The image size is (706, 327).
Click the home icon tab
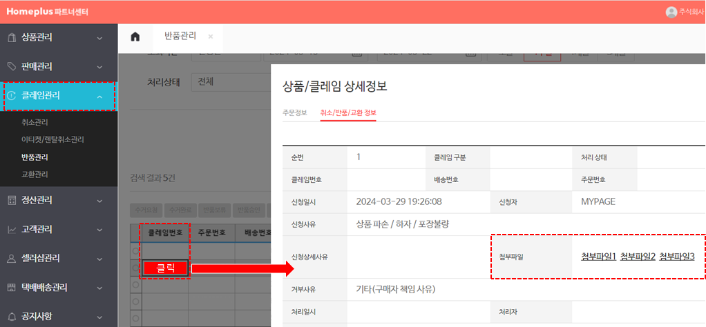tap(135, 37)
